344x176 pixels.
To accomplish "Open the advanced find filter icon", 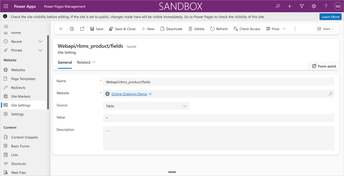I will tap(302, 6).
